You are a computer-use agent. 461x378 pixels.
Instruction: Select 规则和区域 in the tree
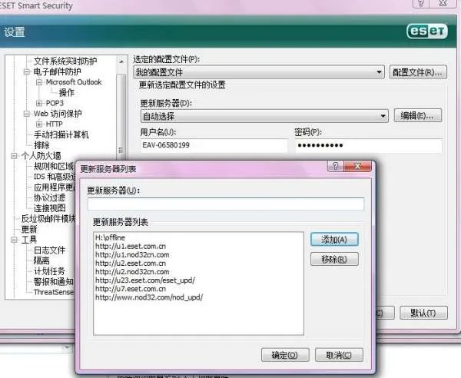coord(54,167)
